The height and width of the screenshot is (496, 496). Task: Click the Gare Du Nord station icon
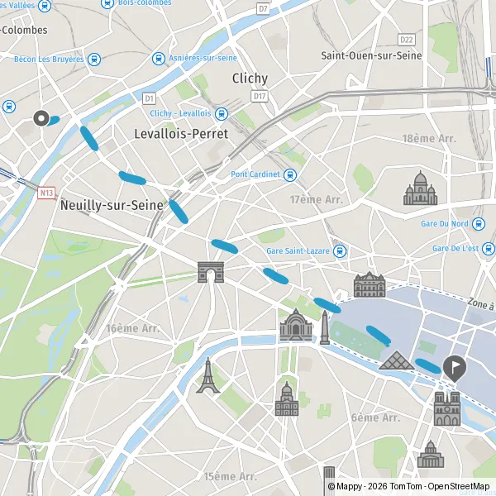(479, 224)
